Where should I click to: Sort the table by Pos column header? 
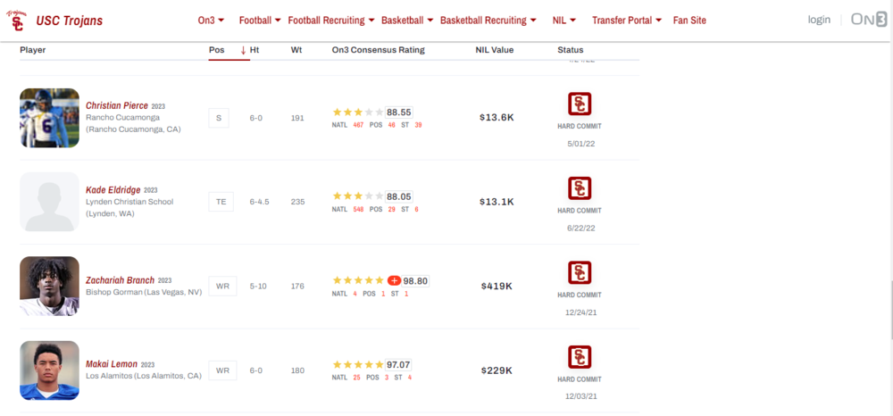(217, 50)
